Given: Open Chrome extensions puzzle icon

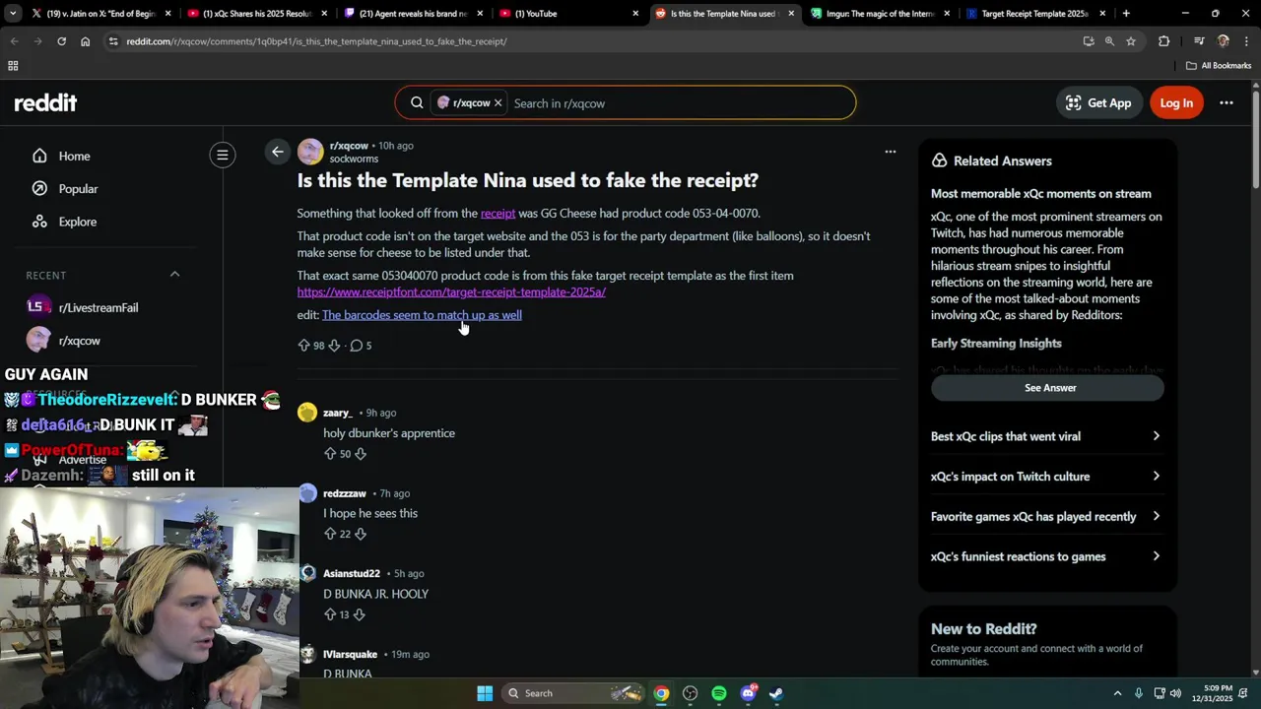Looking at the screenshot, I should pos(1164,41).
